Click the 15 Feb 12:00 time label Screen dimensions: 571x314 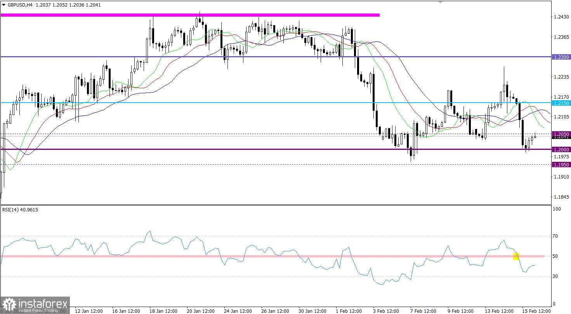(536, 311)
